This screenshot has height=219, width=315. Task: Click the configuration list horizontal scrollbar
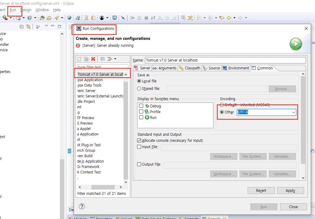(x=103, y=187)
